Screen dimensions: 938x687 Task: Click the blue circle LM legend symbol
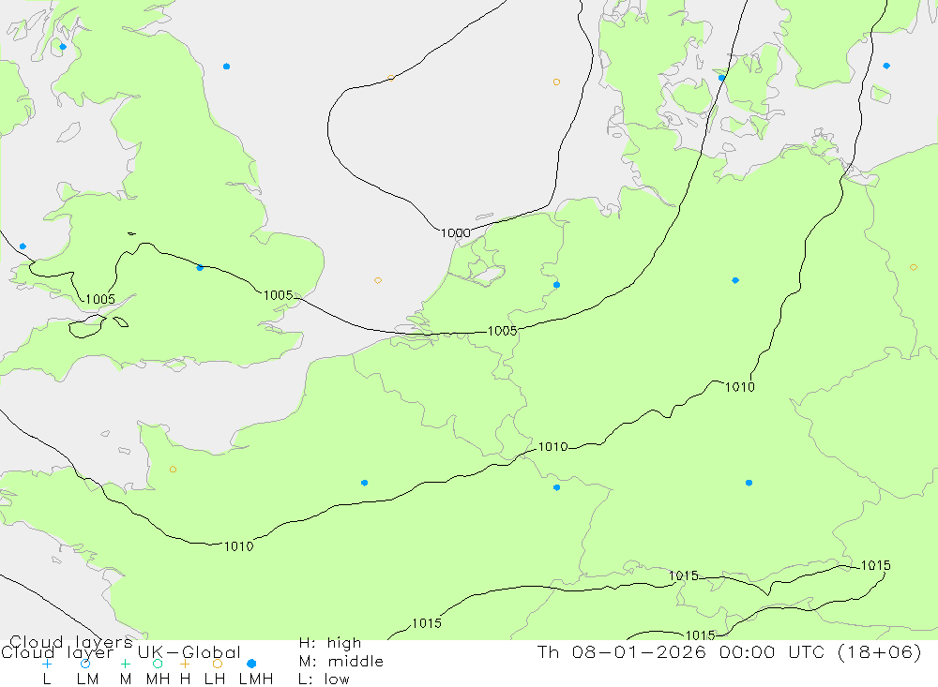click(x=85, y=664)
